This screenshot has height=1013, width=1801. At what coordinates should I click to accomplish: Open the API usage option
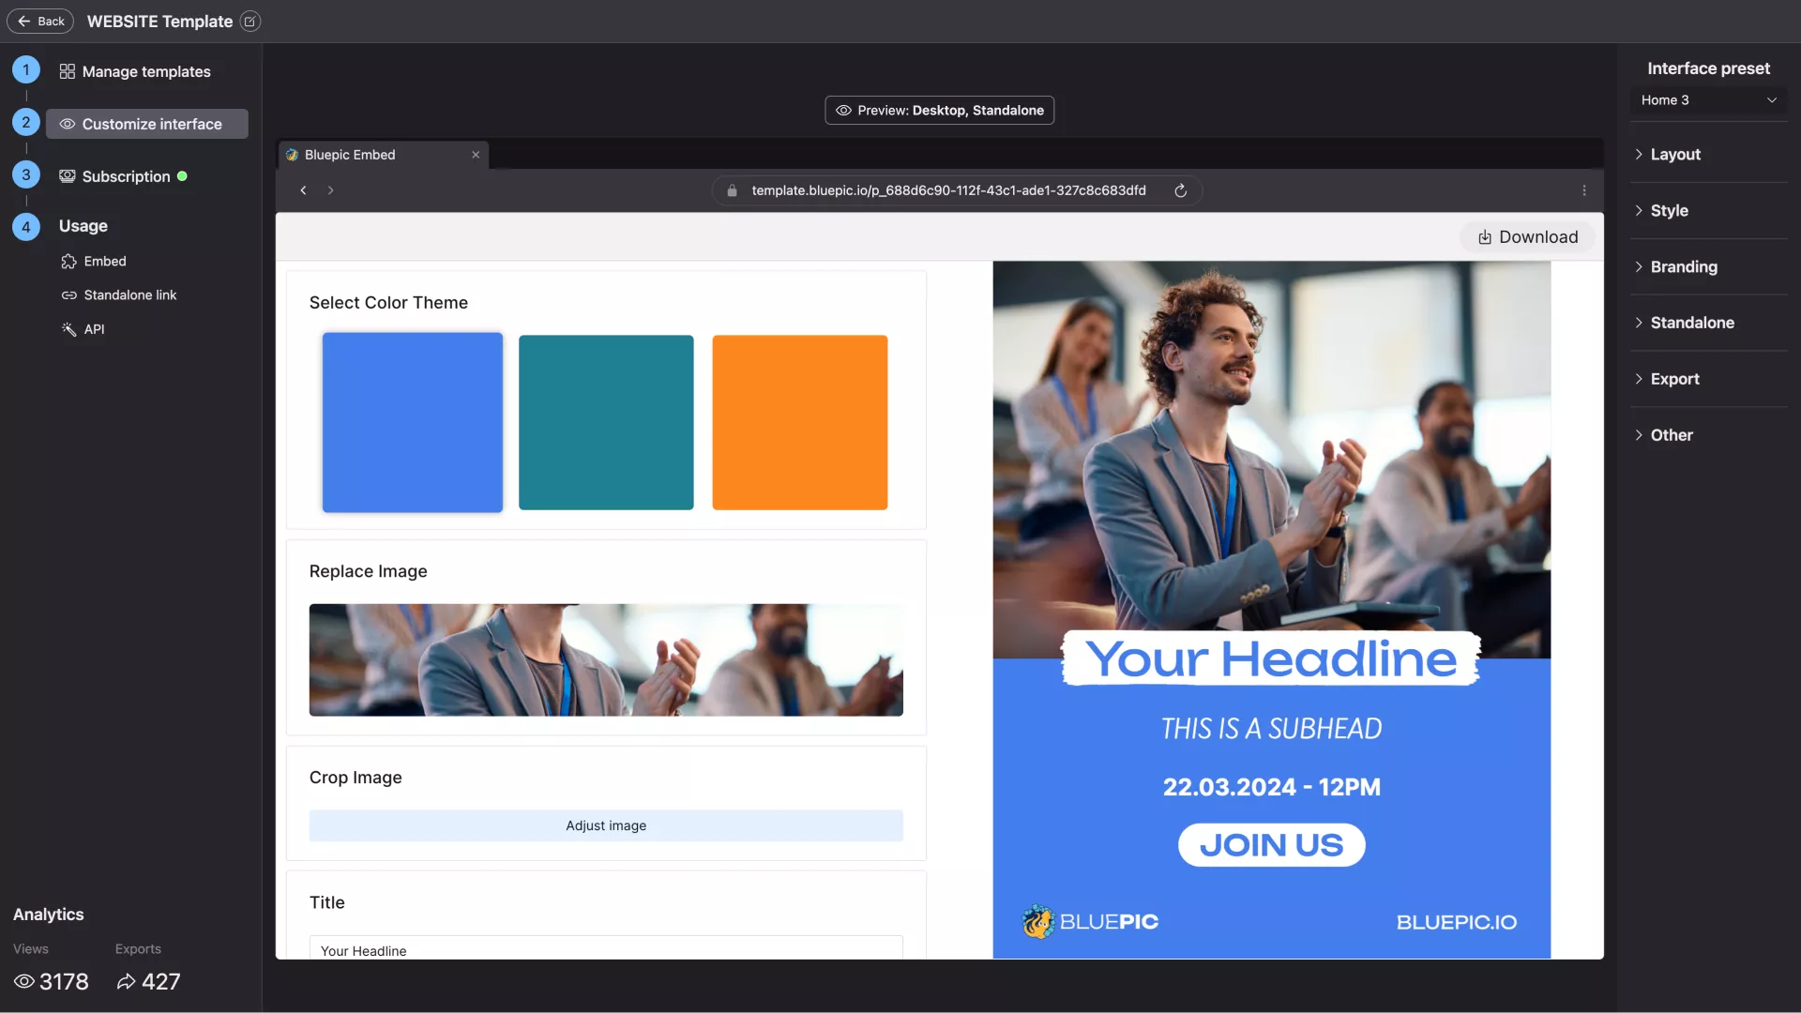[x=94, y=329]
